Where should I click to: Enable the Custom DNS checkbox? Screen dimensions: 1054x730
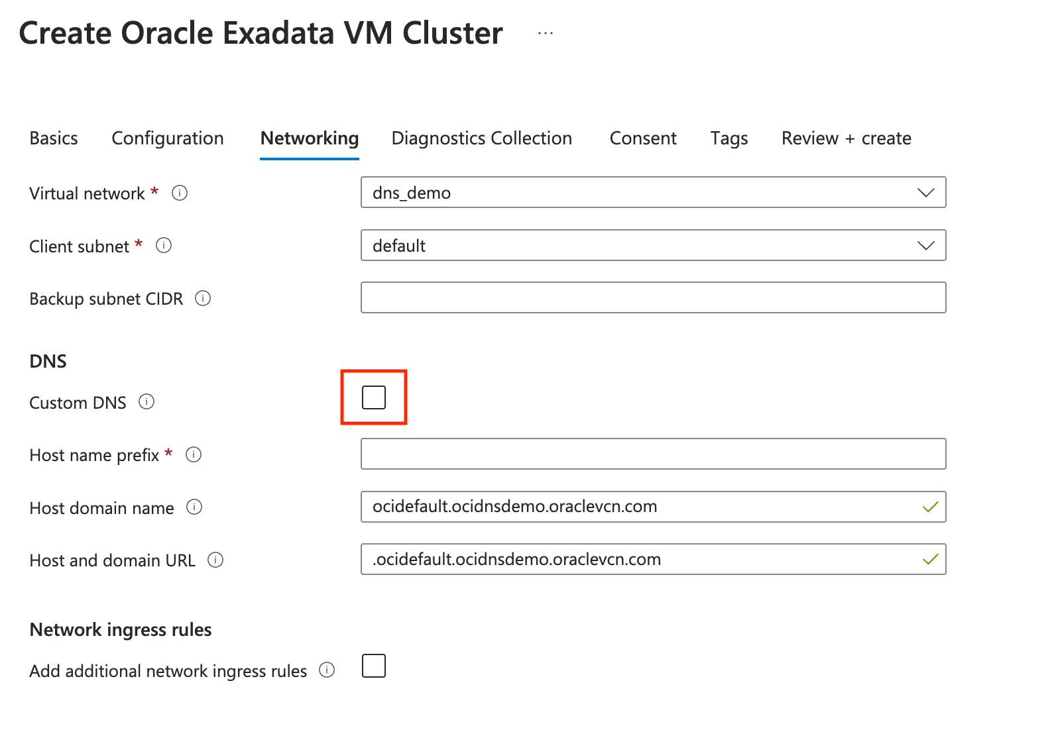pyautogui.click(x=374, y=397)
